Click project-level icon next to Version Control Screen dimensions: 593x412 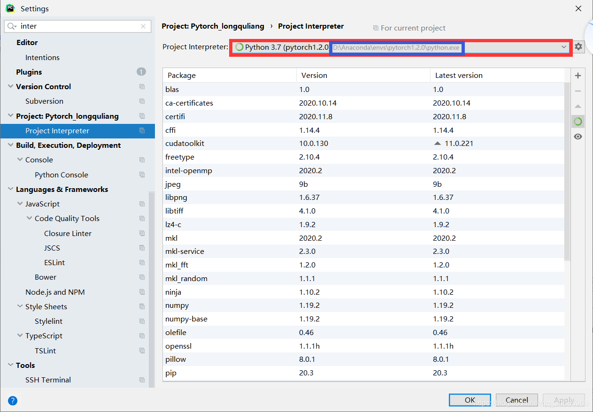[x=142, y=87]
